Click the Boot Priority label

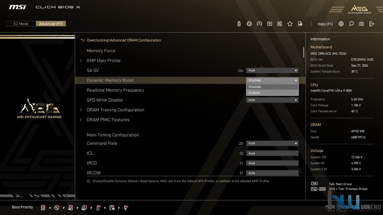[x=22, y=207]
